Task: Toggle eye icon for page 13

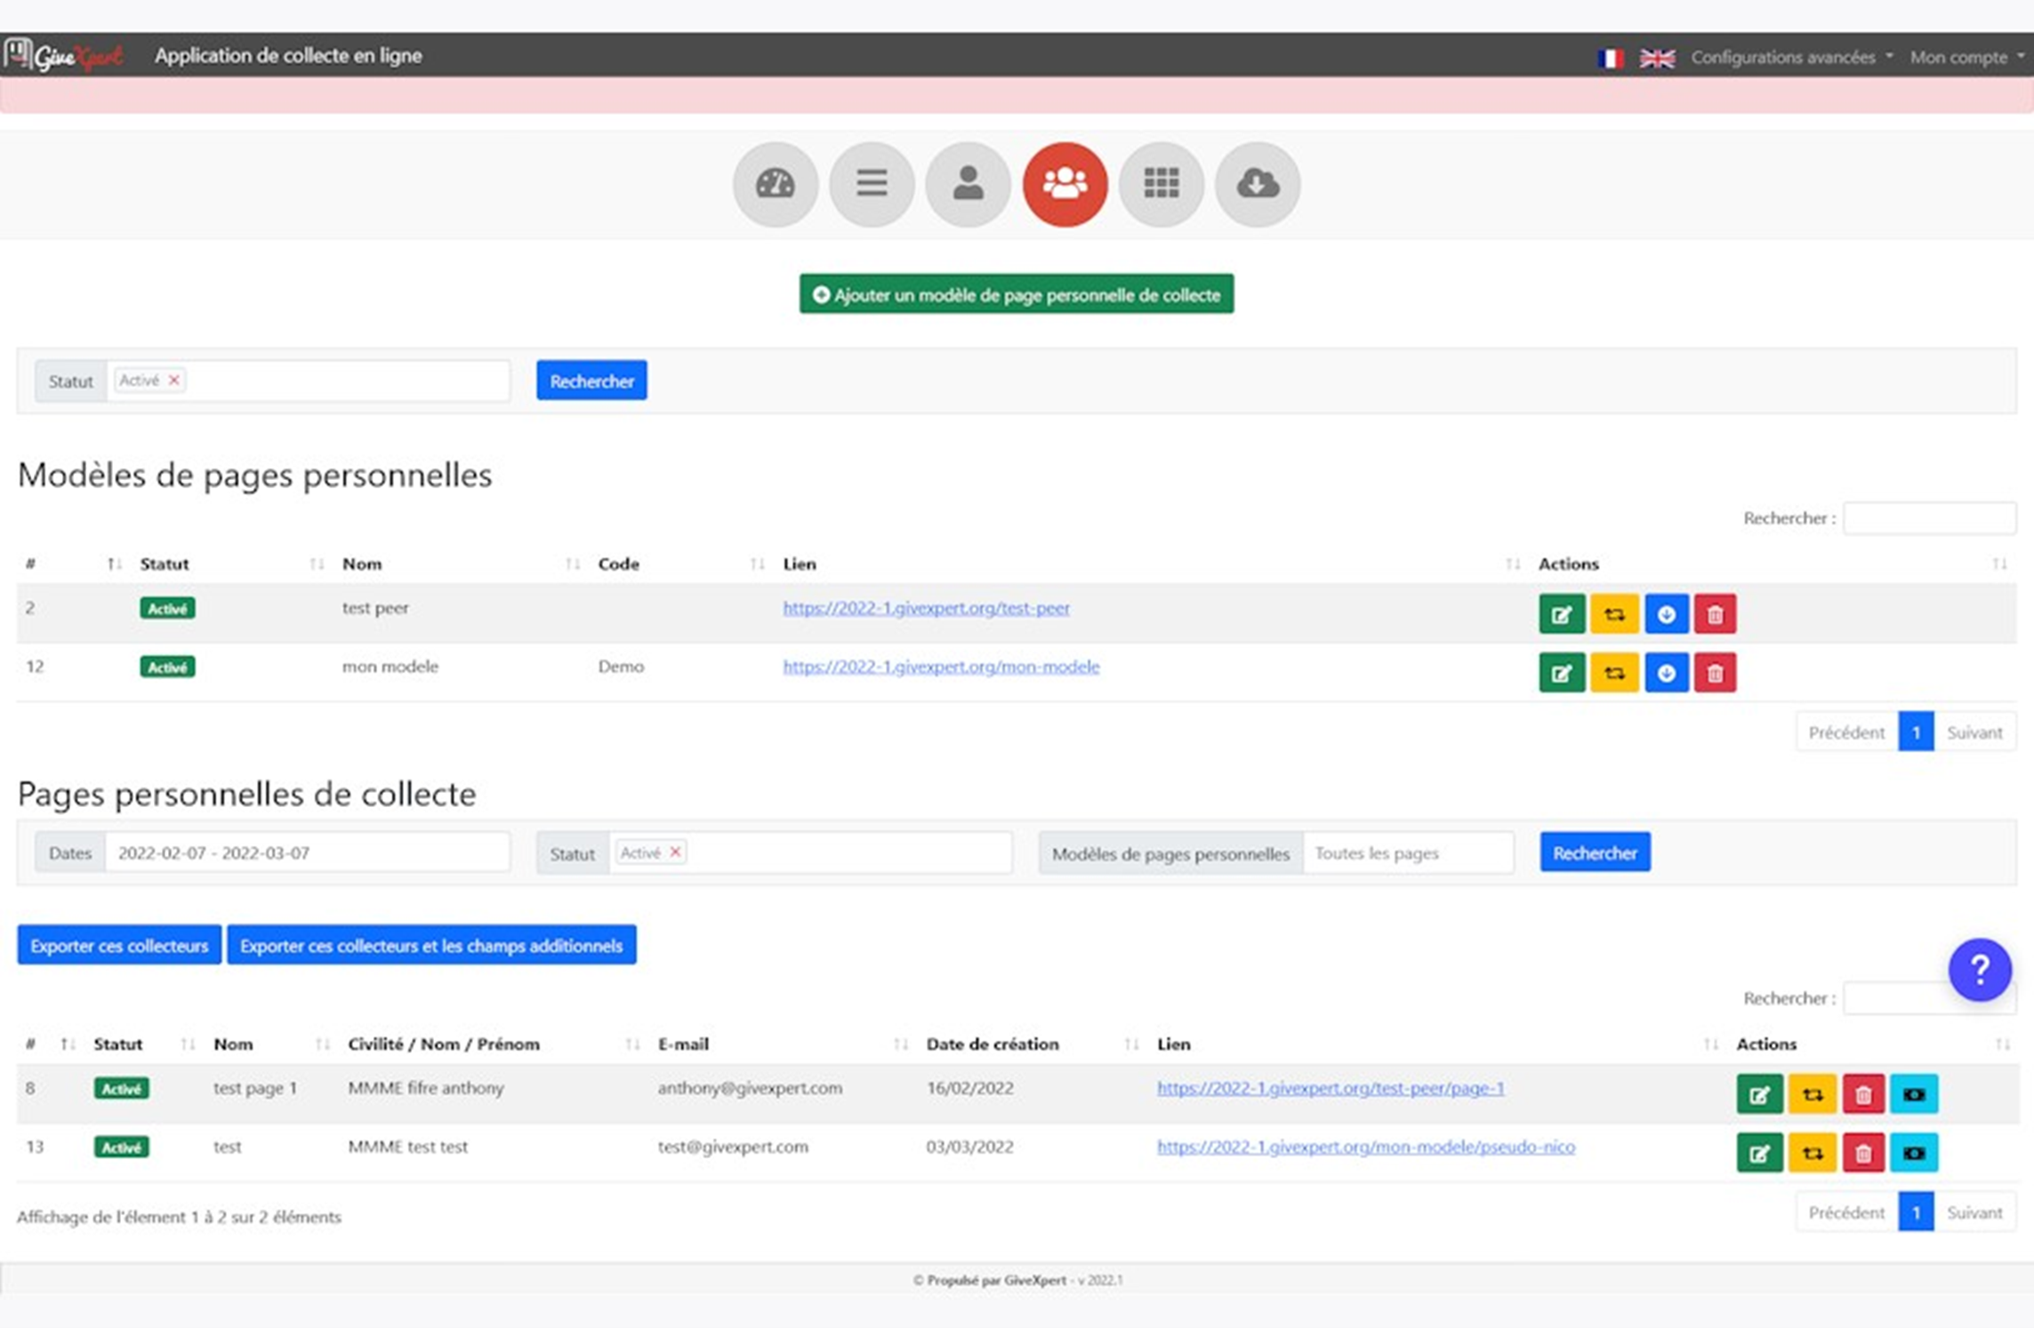Action: coord(1914,1153)
